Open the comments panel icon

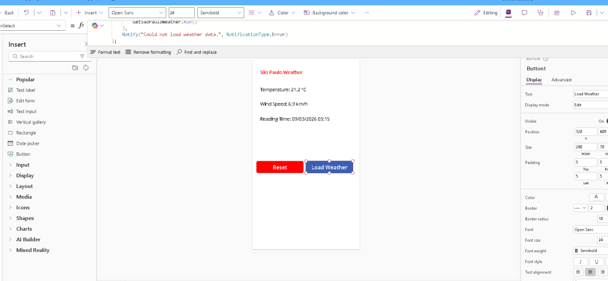point(524,12)
